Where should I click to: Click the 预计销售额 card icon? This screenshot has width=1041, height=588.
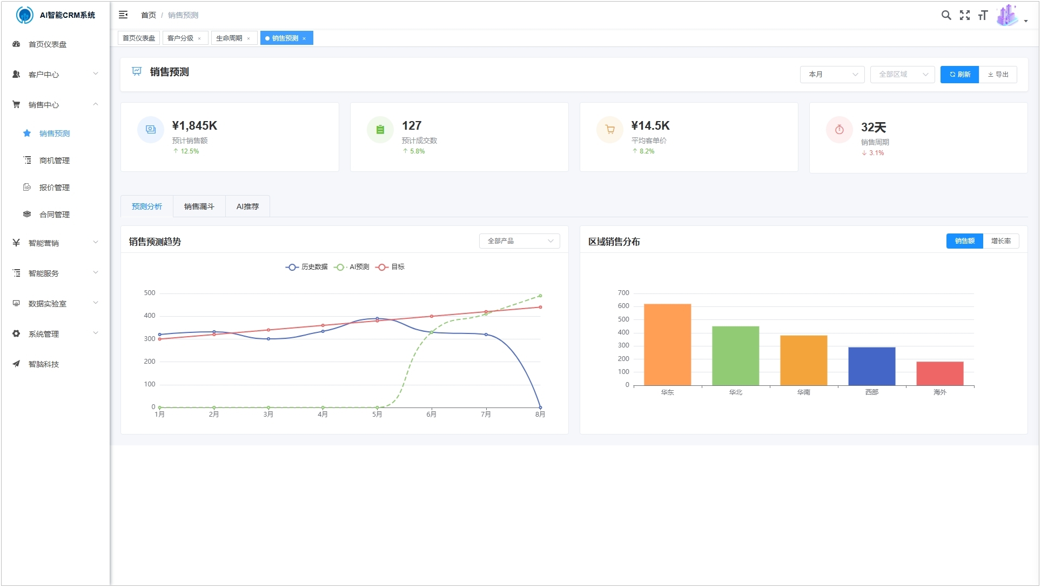point(151,130)
